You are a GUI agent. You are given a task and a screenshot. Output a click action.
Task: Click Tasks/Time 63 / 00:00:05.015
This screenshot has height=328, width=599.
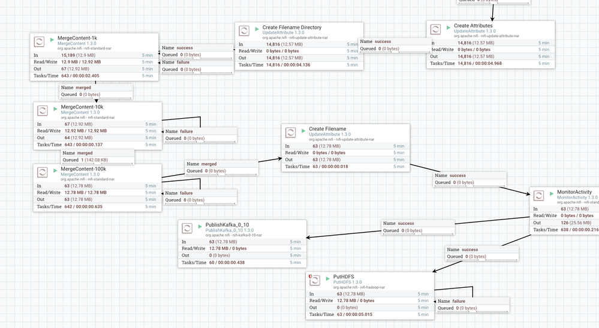pyautogui.click(x=354, y=315)
